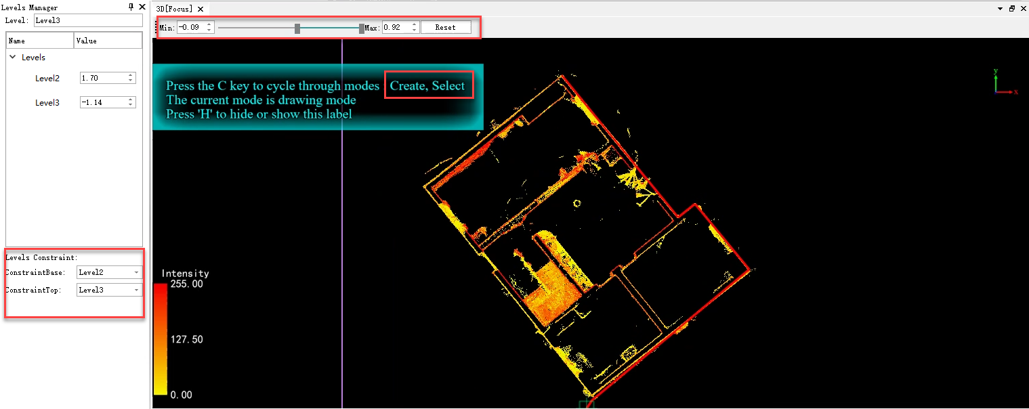Close the Levels Manager panel

[142, 7]
